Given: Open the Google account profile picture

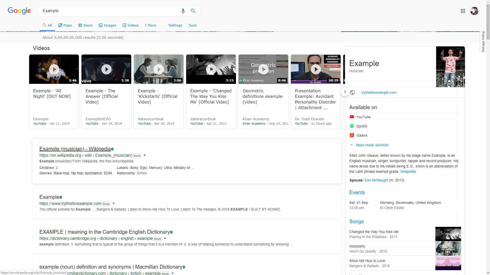Looking at the screenshot, I should pyautogui.click(x=474, y=11).
